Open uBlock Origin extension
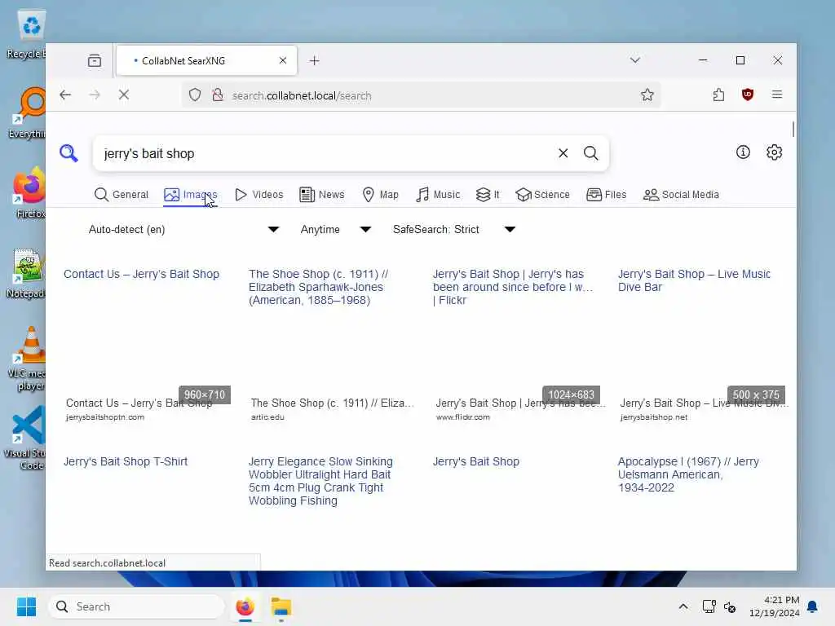The image size is (835, 626). click(748, 95)
